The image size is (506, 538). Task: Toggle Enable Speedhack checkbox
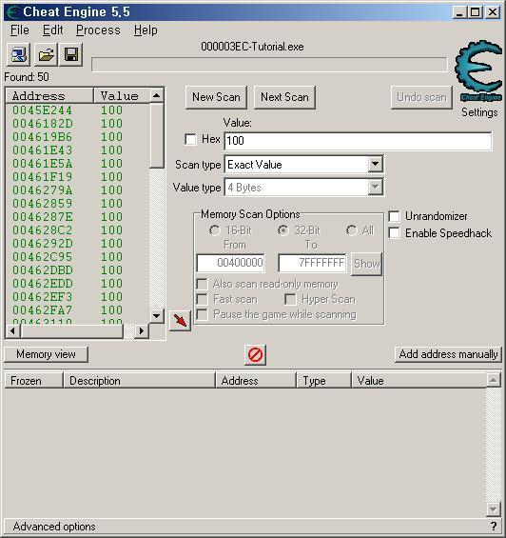click(x=394, y=233)
